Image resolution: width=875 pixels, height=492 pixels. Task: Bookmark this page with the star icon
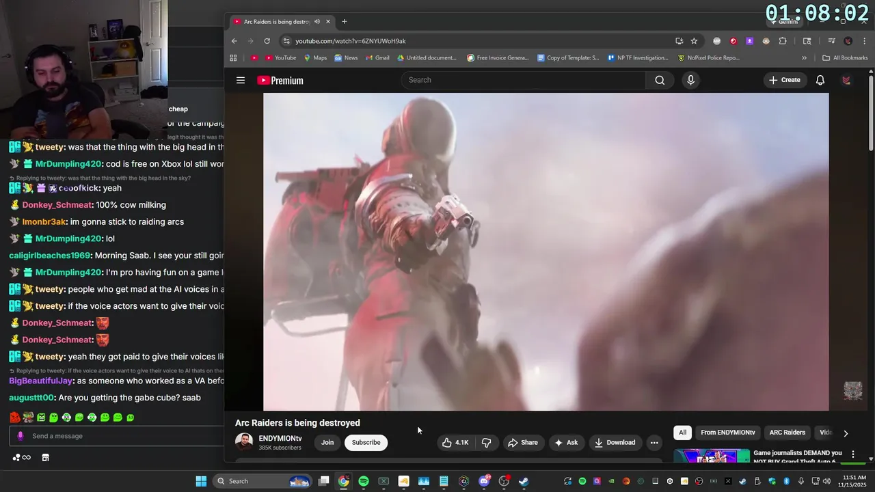(694, 41)
